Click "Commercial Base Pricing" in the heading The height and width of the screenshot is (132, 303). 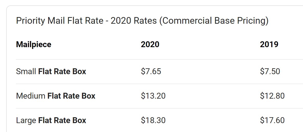click(x=214, y=21)
